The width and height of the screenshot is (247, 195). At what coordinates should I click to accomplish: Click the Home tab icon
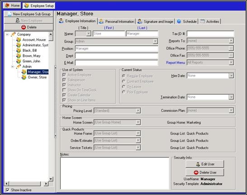[x=7, y=6]
